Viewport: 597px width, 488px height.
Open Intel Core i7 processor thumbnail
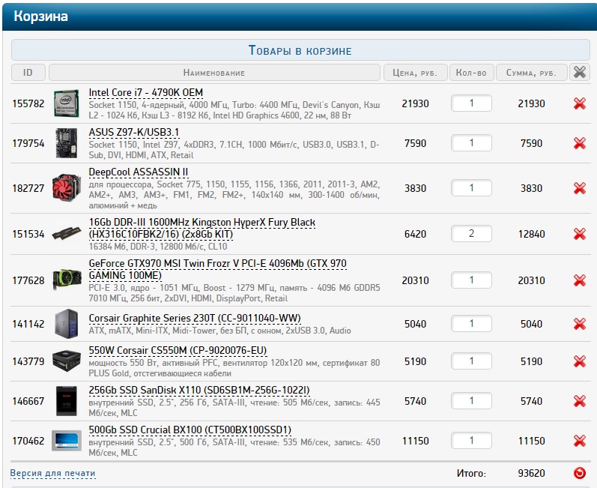[x=67, y=103]
